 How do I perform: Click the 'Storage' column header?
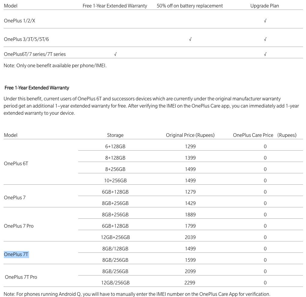click(x=115, y=135)
